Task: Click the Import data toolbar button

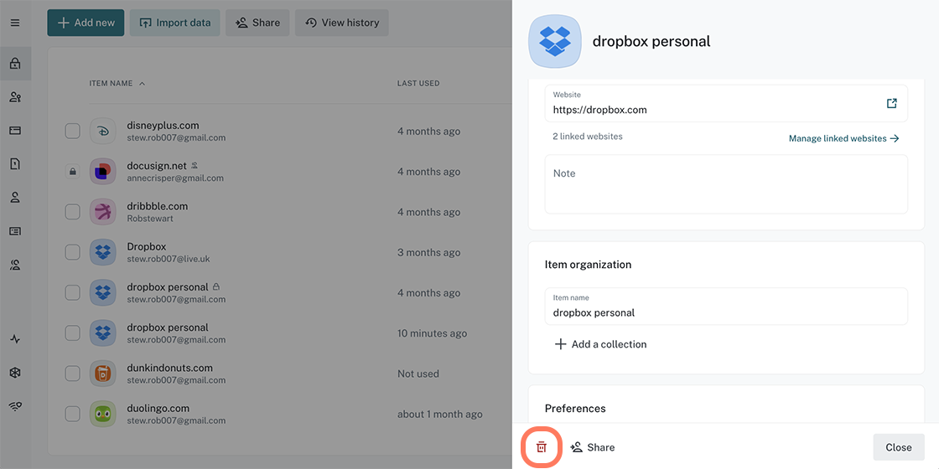Action: coord(175,23)
